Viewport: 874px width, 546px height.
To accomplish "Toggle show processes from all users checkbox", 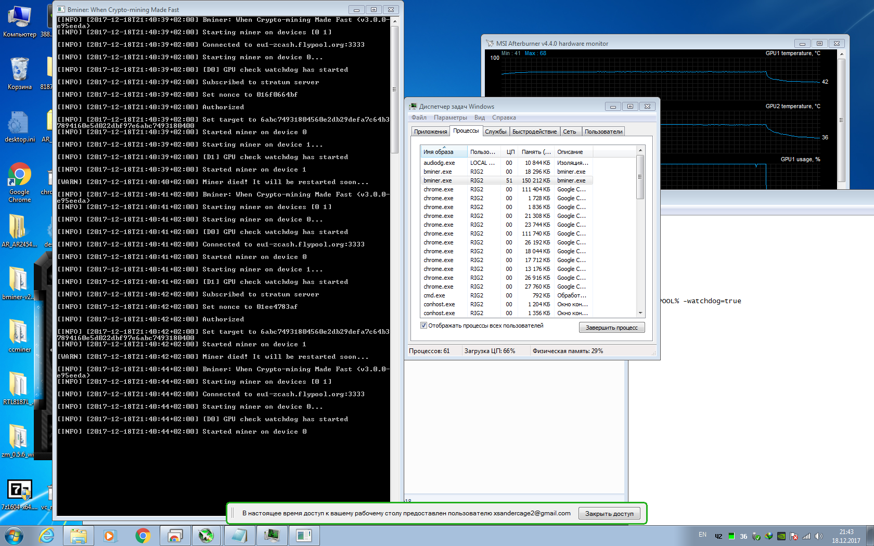I will coord(423,326).
